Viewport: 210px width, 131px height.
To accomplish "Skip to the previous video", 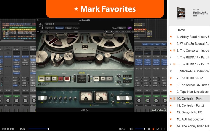I will (4, 129).
